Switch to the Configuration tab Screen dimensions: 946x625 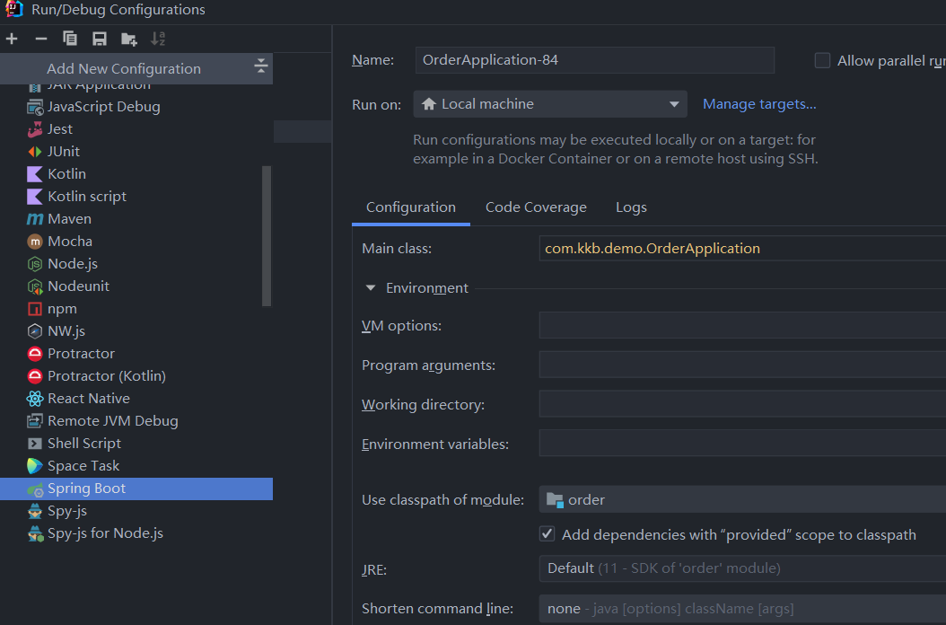click(411, 207)
